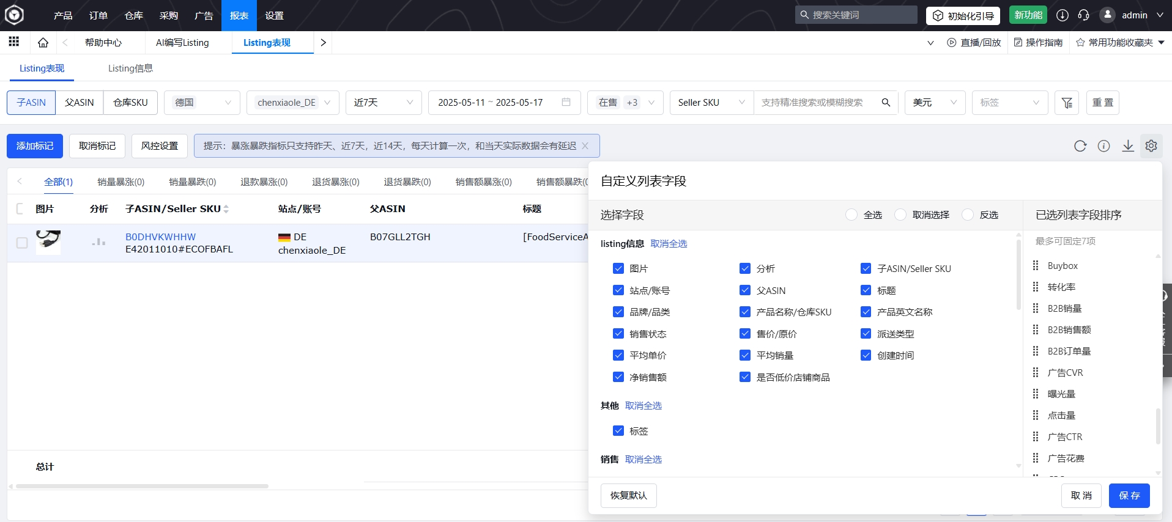1172x522 pixels.
Task: Open the B0DHVKWHHW ASIN link
Action: coord(160,237)
